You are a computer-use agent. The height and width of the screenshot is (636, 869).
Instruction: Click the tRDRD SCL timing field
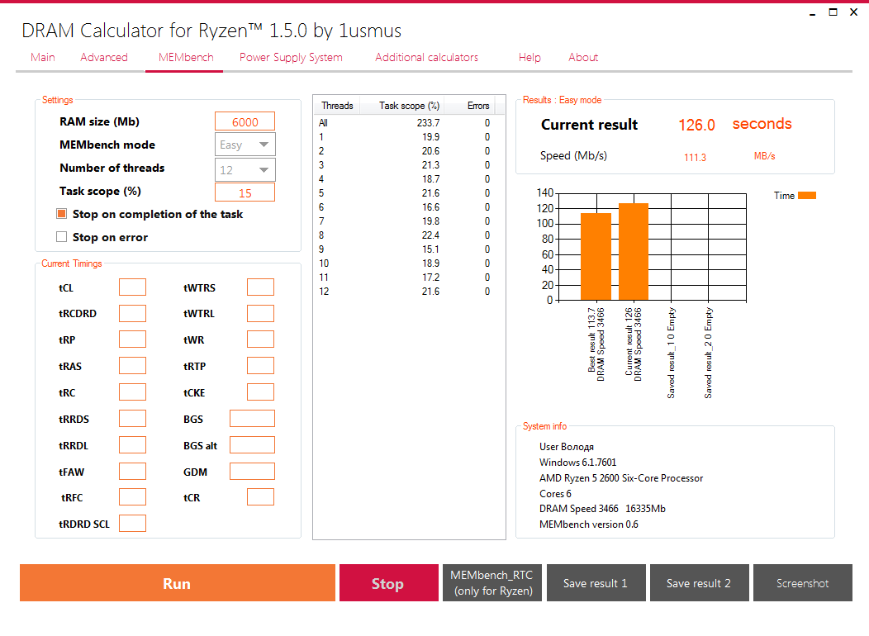coord(132,524)
